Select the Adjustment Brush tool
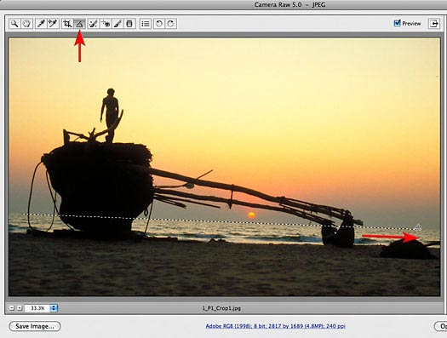Viewport: 447px width, 338px height. 117,24
